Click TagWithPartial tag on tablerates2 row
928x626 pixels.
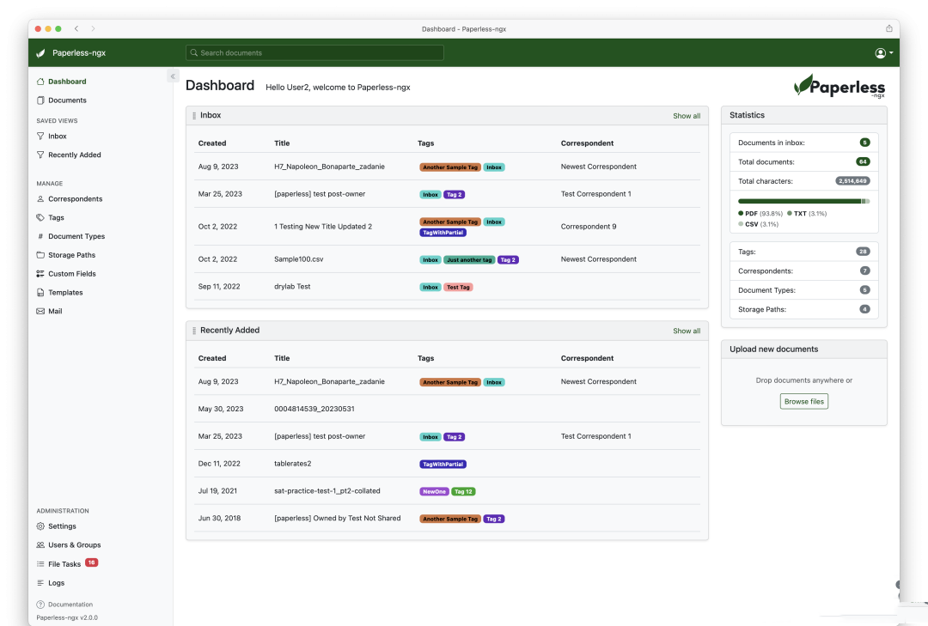443,465
